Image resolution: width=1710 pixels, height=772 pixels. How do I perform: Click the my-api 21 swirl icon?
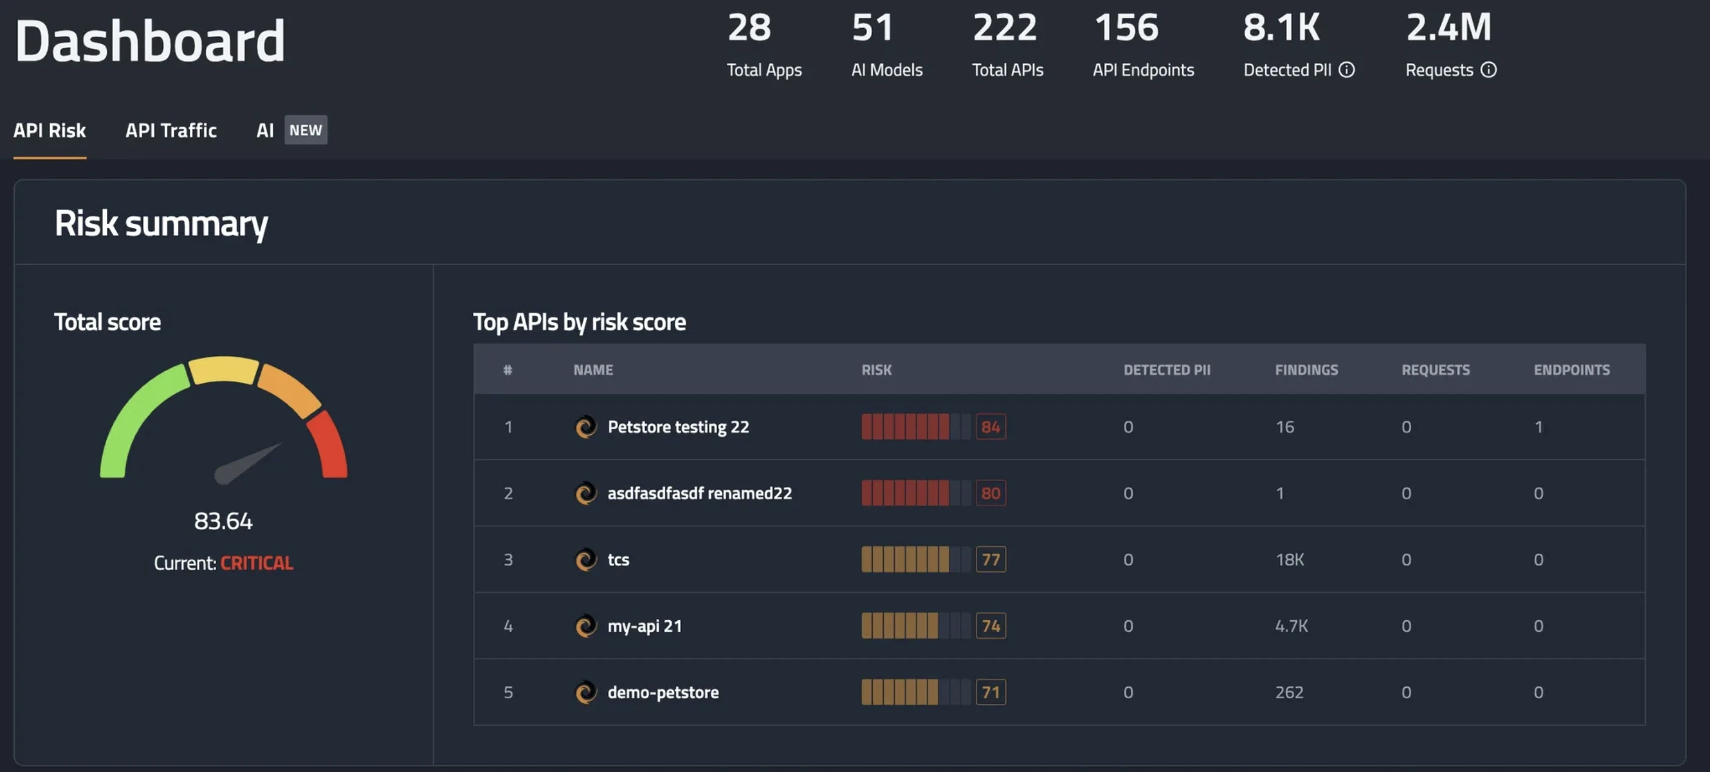point(587,626)
